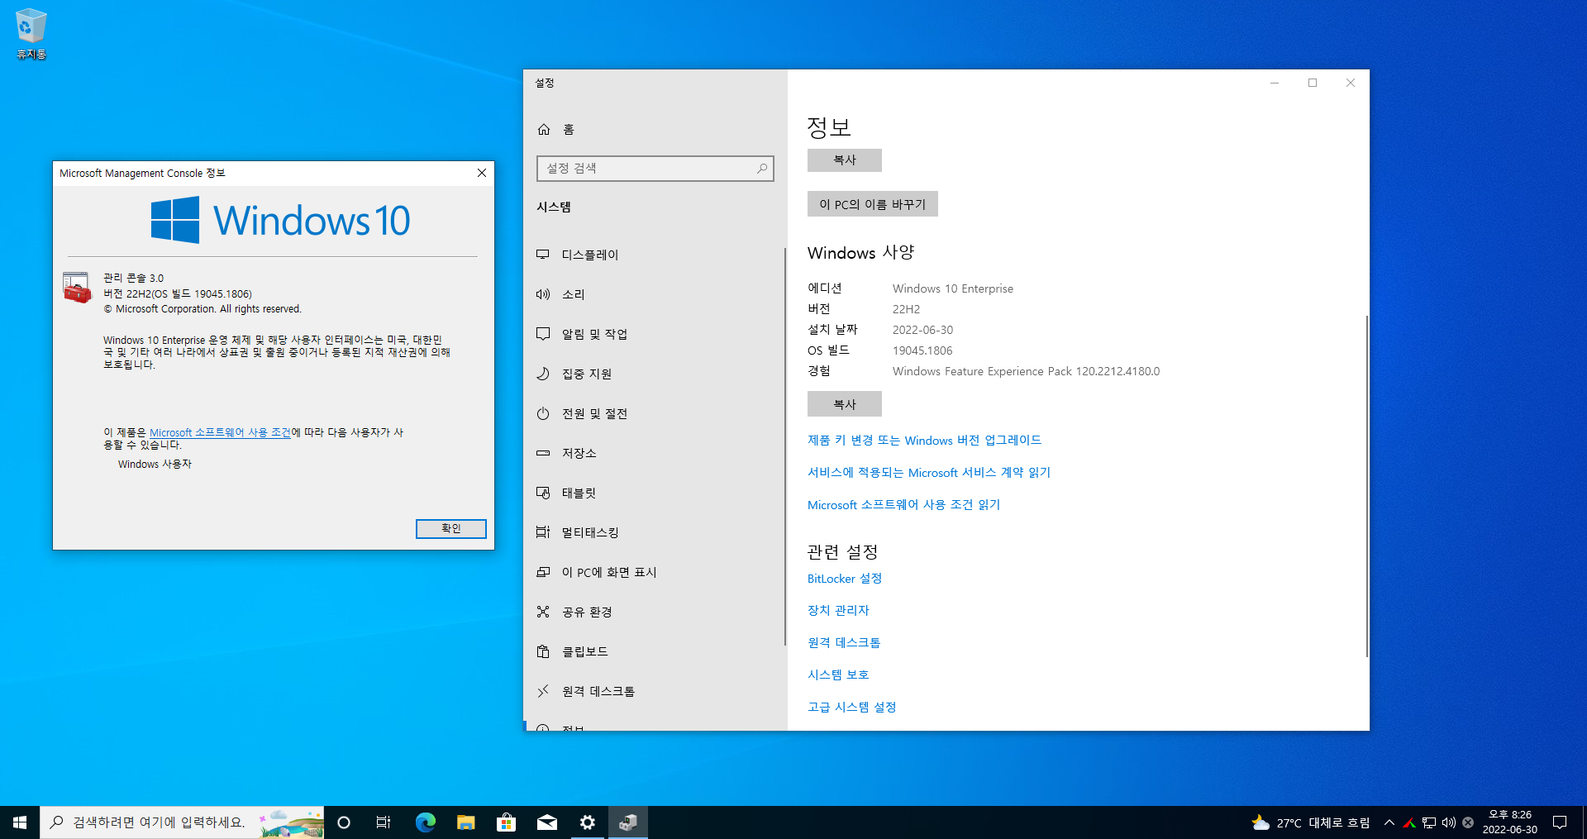
Task: Click the clock showing 8:26 PM
Action: point(1510,822)
